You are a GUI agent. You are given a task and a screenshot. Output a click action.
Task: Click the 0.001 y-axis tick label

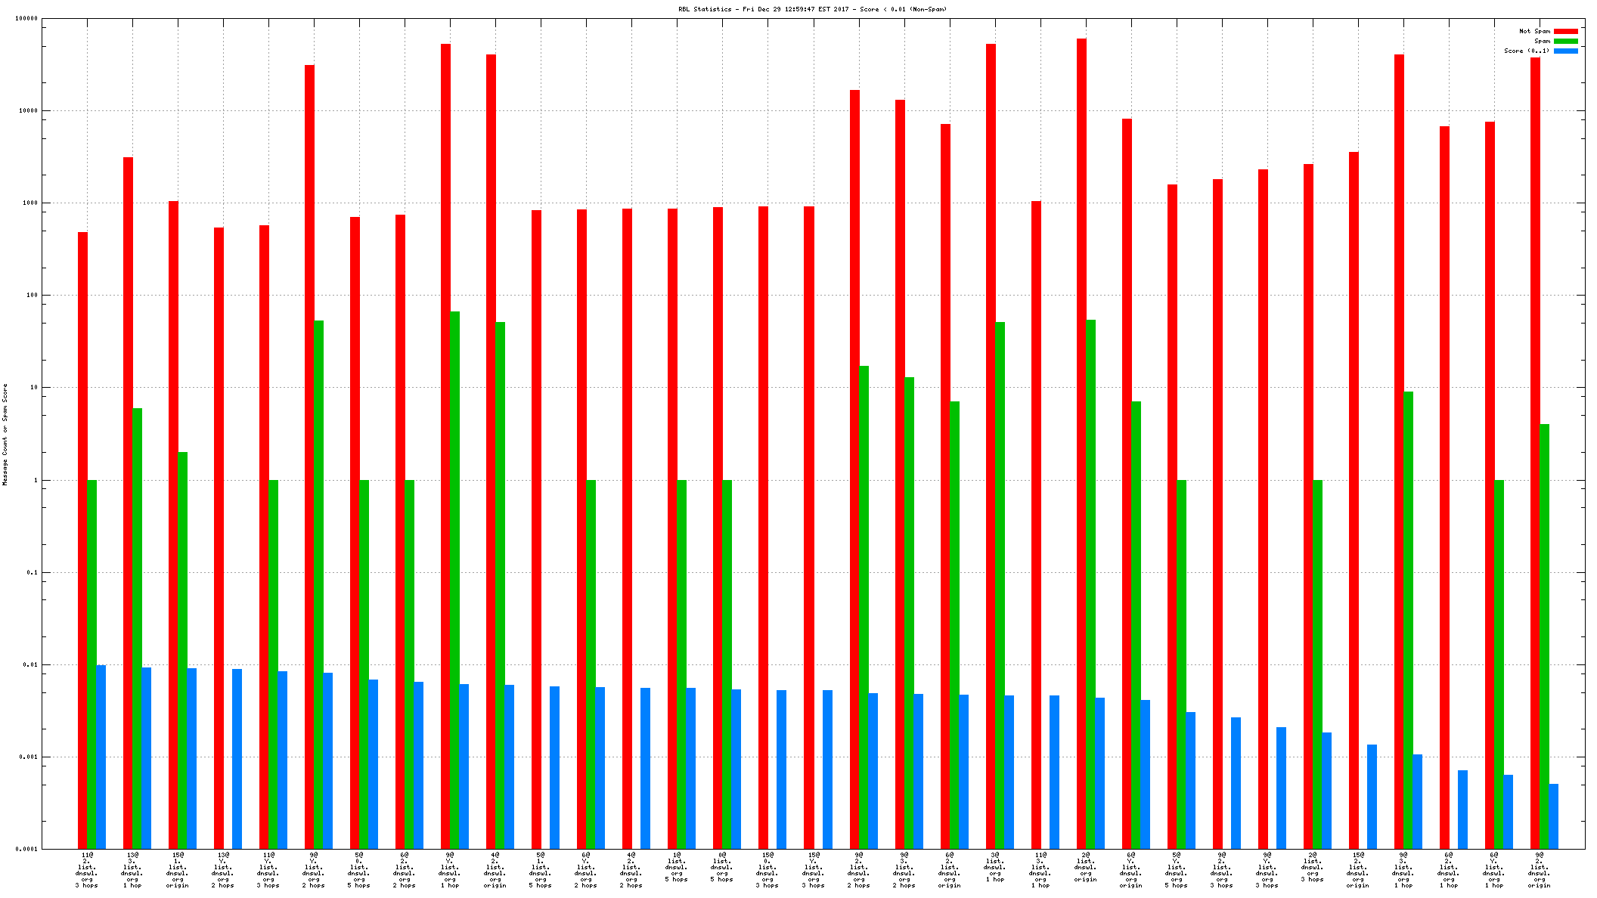coord(27,757)
